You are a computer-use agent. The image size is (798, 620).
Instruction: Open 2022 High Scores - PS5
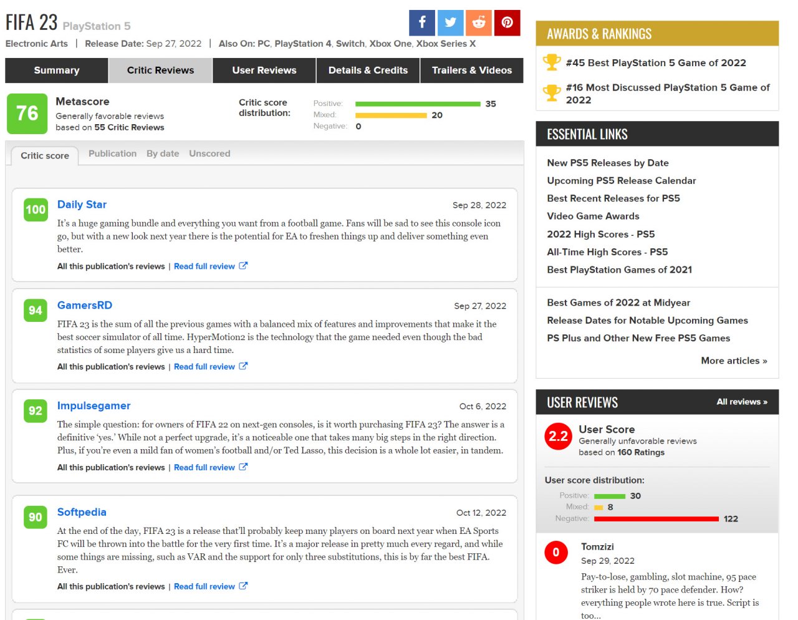[x=601, y=234]
